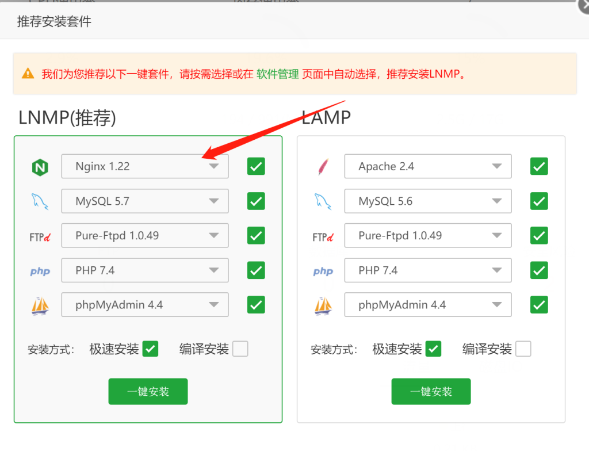
Task: Uncheck phpMyAdmin 4.4 checkbox in LAMP
Action: click(539, 305)
